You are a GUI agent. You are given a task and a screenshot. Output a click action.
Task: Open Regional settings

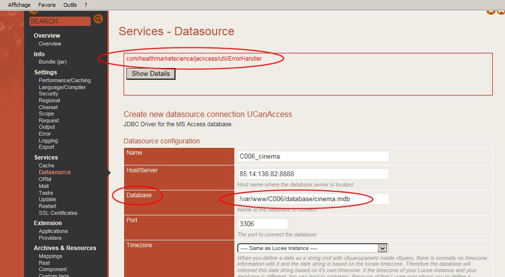pyautogui.click(x=50, y=100)
